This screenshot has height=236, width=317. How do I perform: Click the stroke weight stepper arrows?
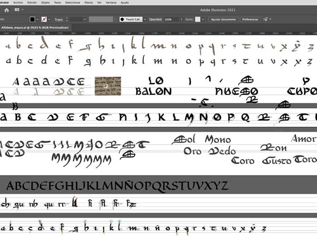[x=67, y=19]
